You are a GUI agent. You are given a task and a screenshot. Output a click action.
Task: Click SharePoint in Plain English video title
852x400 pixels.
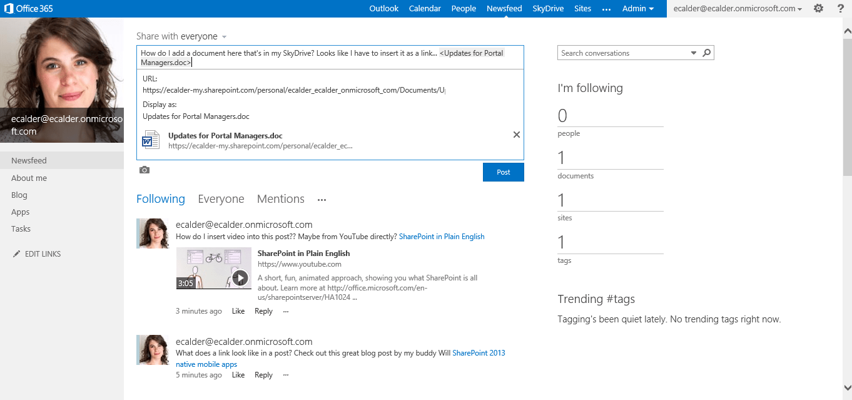303,254
